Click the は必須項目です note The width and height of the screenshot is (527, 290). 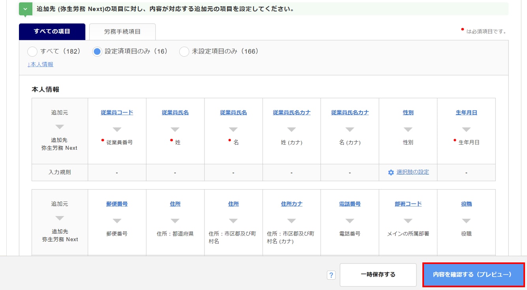[486, 32]
